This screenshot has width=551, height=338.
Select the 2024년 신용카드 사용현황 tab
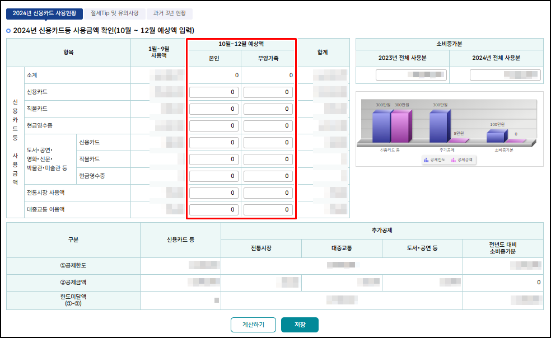pyautogui.click(x=44, y=13)
